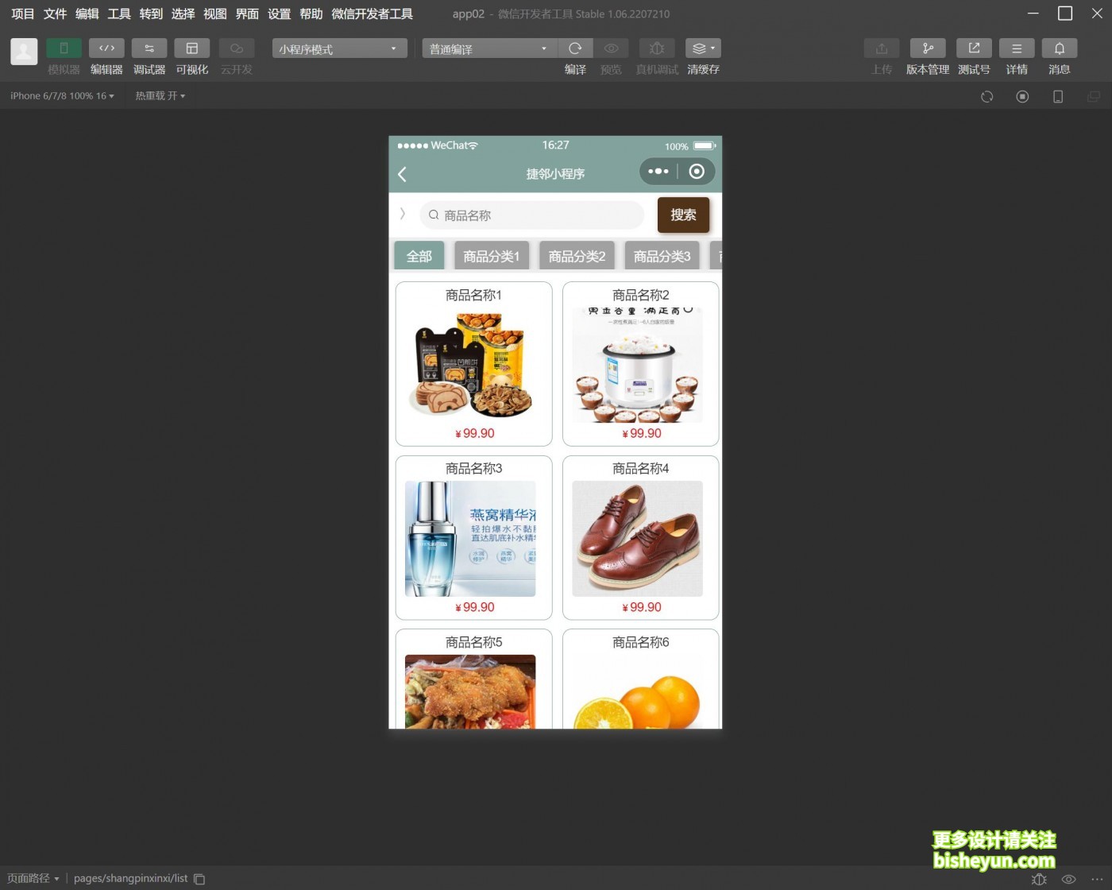Toggle the editor panel button
Viewport: 1112px width, 890px height.
point(106,48)
